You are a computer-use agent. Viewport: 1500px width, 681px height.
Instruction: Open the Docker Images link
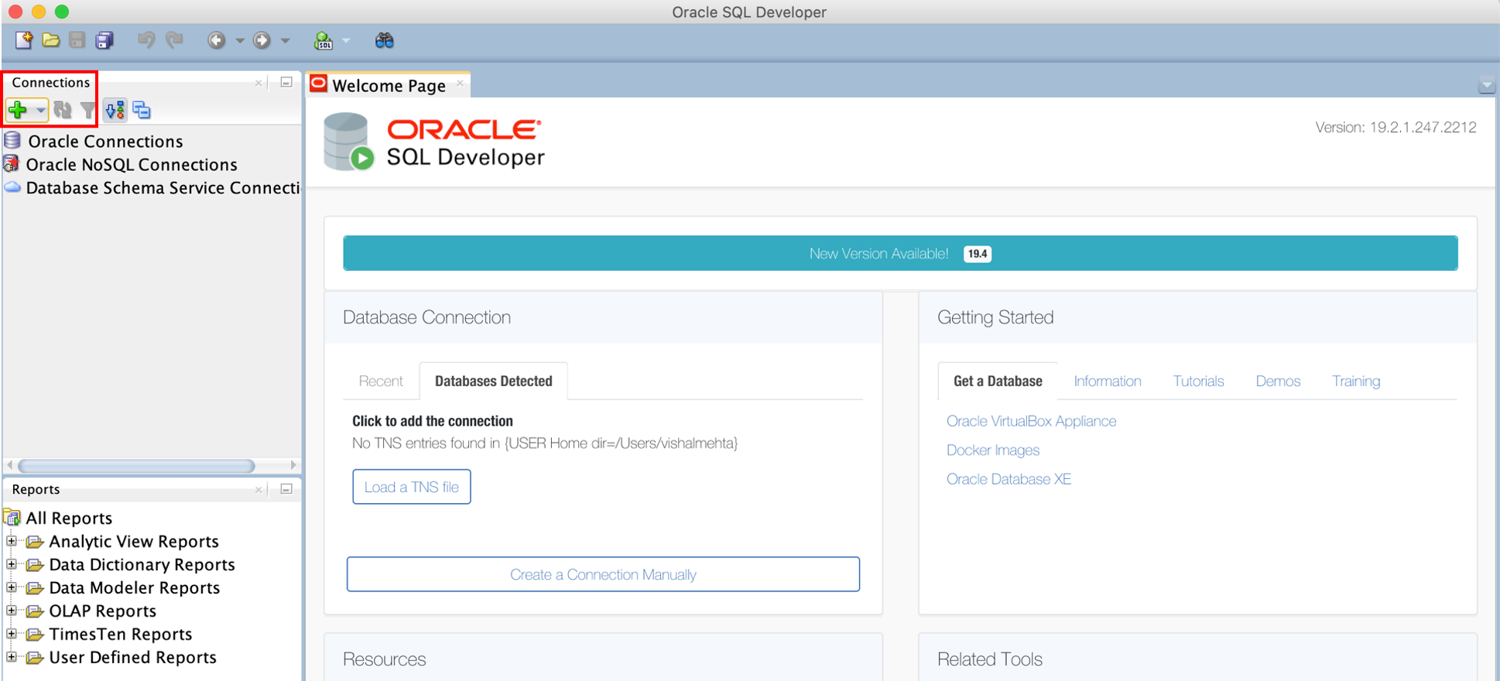[x=993, y=450]
